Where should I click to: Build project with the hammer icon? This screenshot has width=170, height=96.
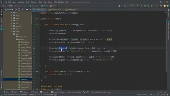point(125,6)
